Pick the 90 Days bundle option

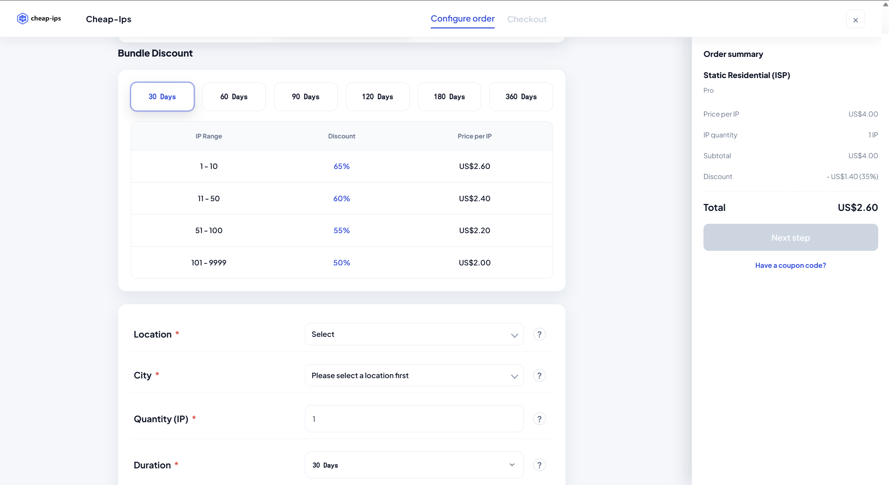[306, 97]
